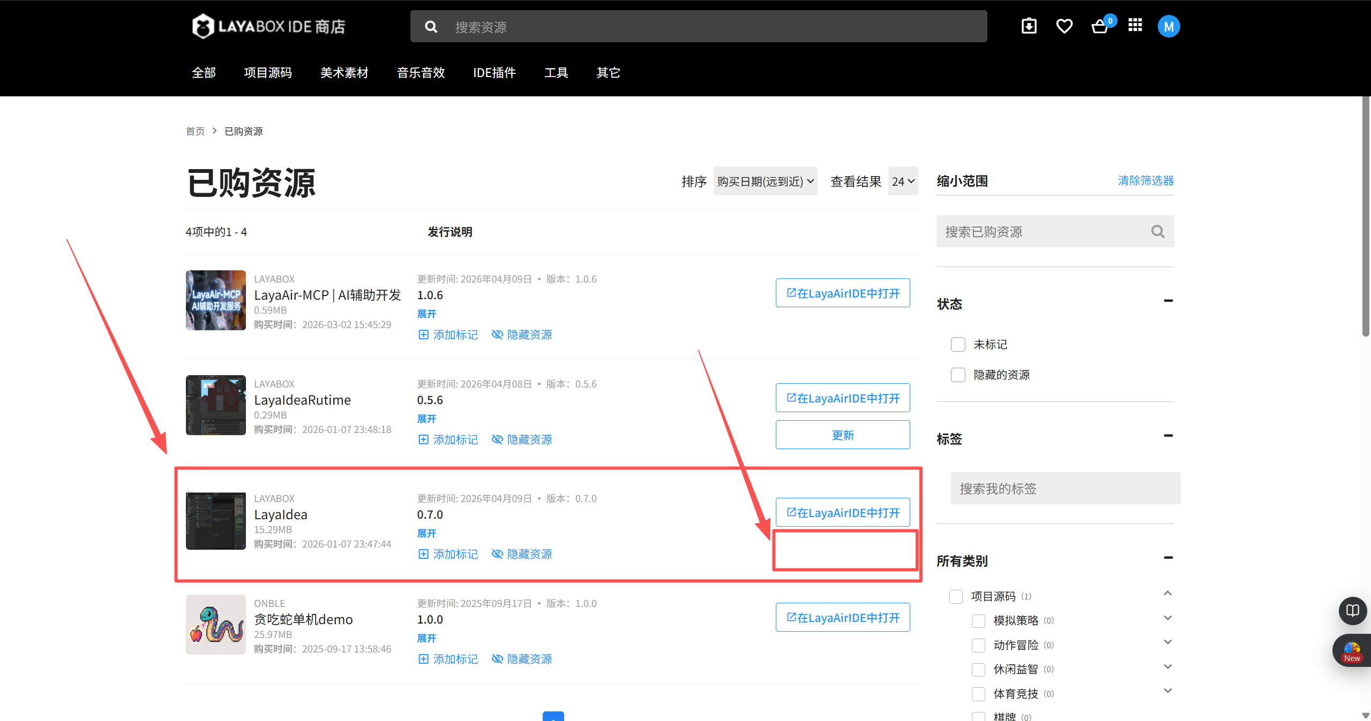The height and width of the screenshot is (721, 1371).
Task: Collapse the 状态 filter section
Action: [x=1168, y=301]
